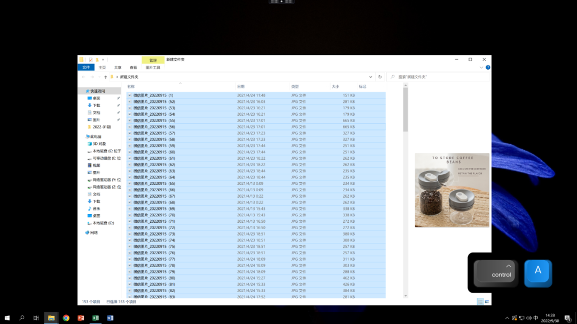This screenshot has width=577, height=324.
Task: Click the 新建文件夹 breadcrumb in address bar
Action: click(x=129, y=77)
